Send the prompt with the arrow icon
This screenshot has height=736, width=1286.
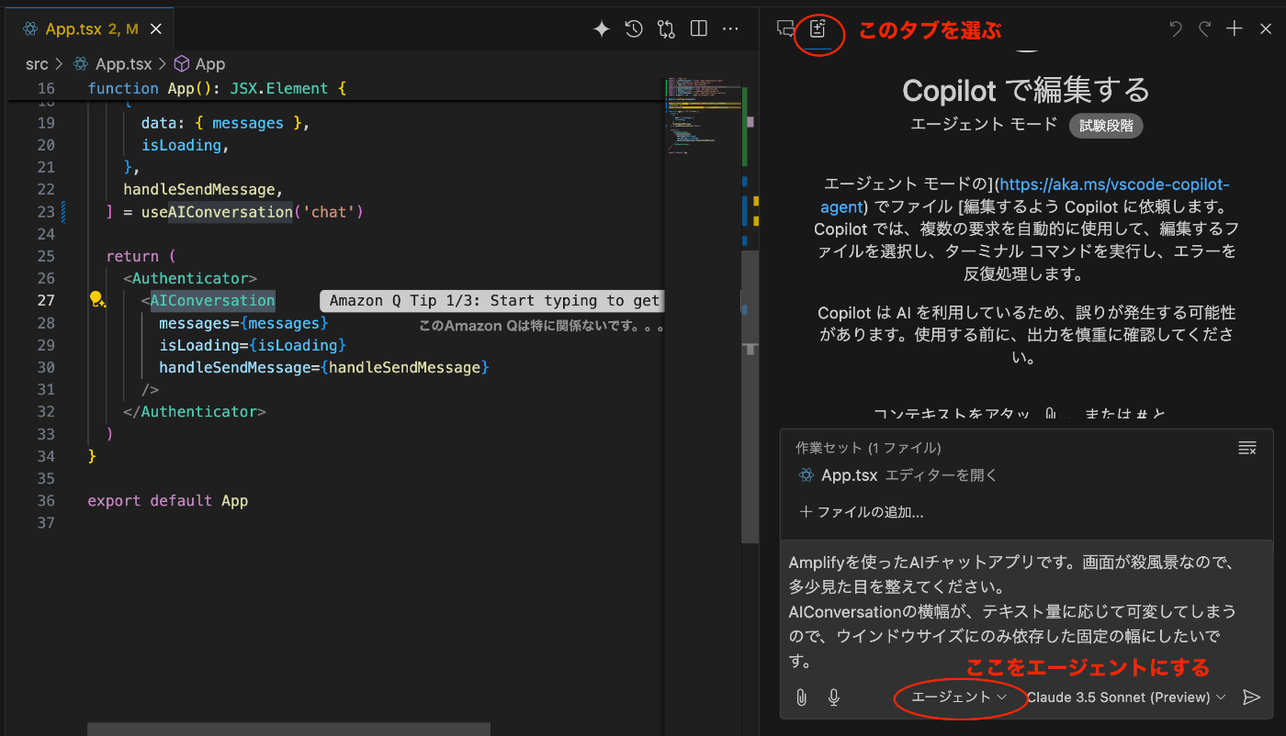coord(1251,697)
